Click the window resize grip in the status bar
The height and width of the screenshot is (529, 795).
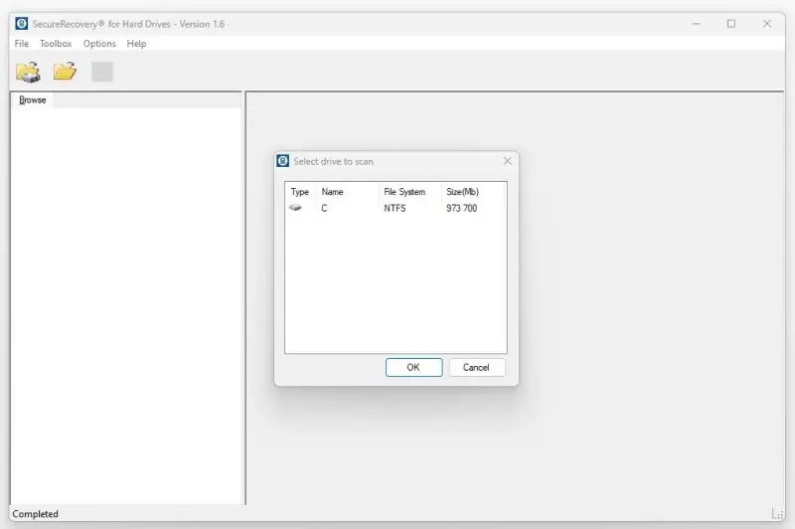[x=778, y=514]
